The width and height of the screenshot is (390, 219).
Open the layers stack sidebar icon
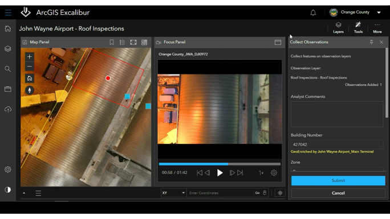click(x=8, y=48)
